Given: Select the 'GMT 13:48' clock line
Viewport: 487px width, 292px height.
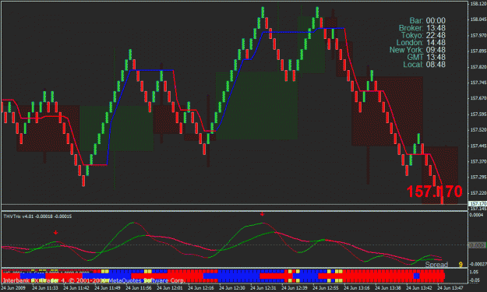Looking at the screenshot, I should [426, 57].
